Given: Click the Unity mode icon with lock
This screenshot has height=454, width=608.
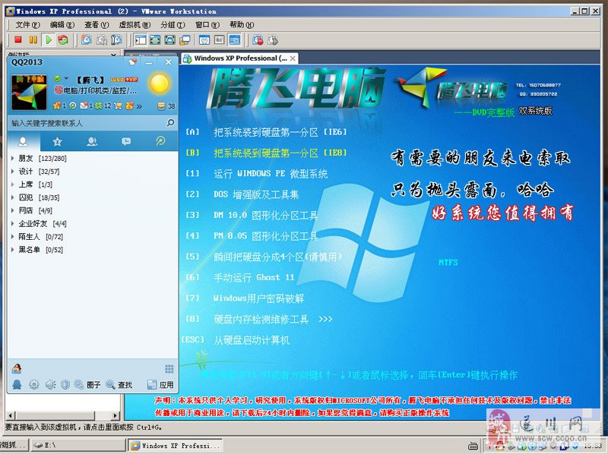Looking at the screenshot, I should [185, 39].
